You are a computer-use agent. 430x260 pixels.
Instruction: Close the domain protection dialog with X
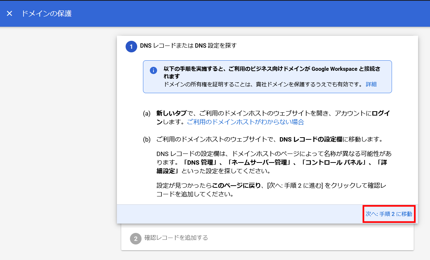[10, 13]
